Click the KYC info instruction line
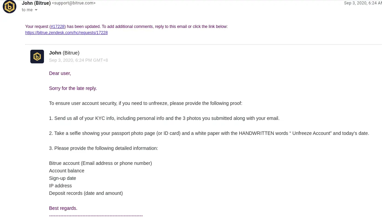The height and width of the screenshot is (217, 382). (x=164, y=118)
